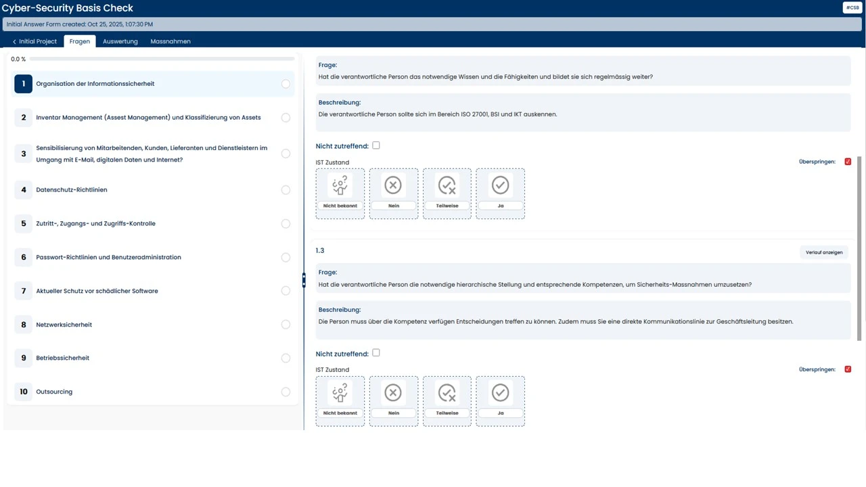Select status circle for Netzwerksicherheit
The width and height of the screenshot is (866, 487).
286,325
